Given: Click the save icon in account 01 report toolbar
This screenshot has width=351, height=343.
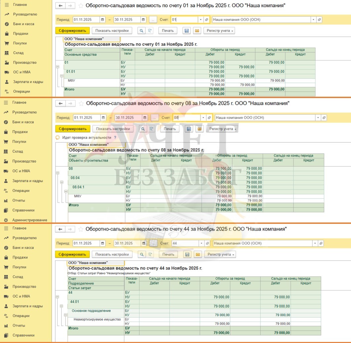Looking at the screenshot, I should tap(187, 31).
